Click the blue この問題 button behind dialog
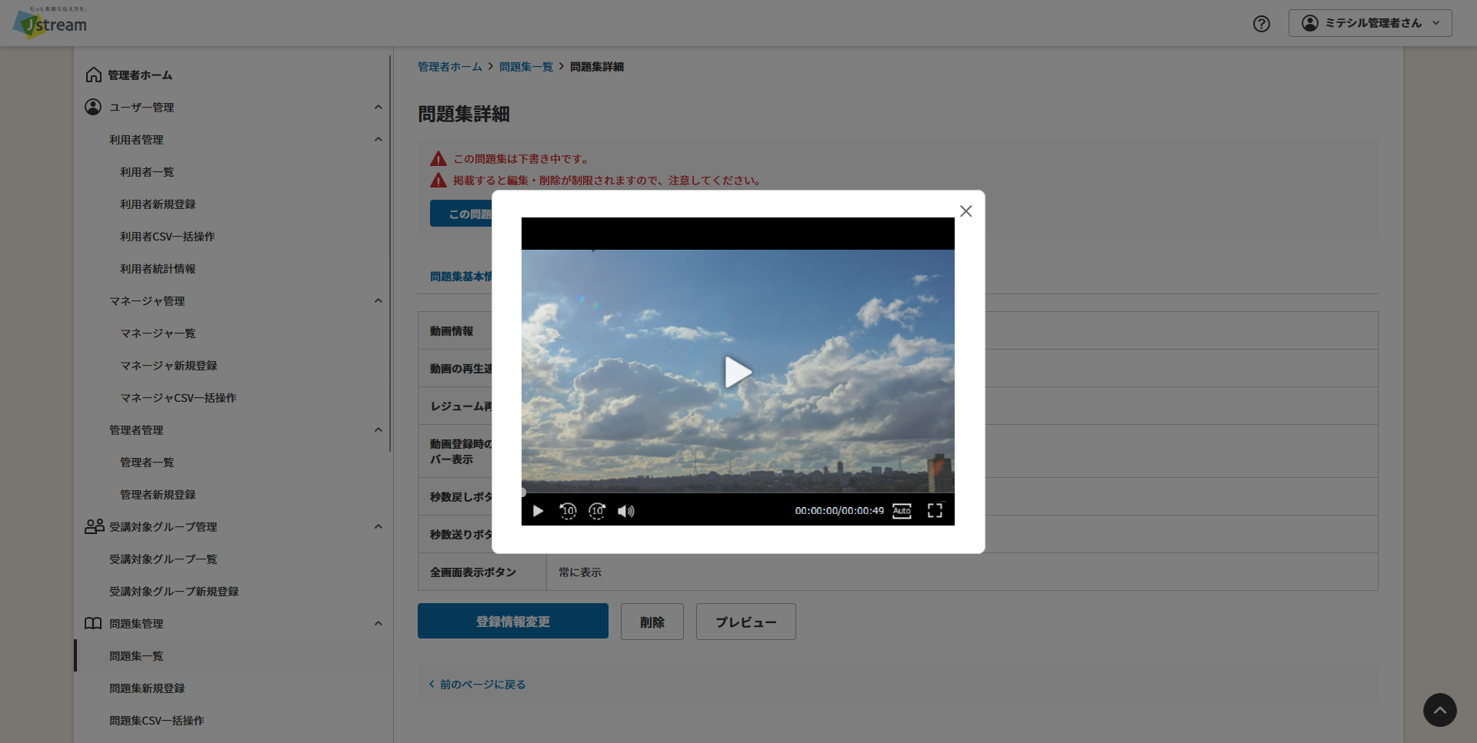The height and width of the screenshot is (743, 1477). [x=461, y=214]
